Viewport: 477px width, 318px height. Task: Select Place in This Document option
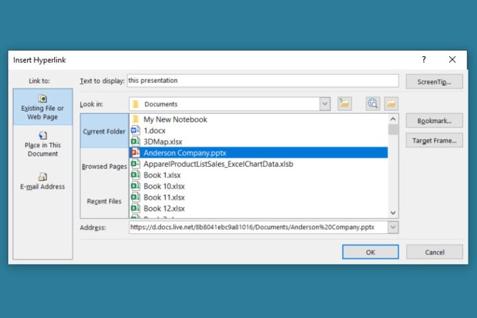coord(42,144)
